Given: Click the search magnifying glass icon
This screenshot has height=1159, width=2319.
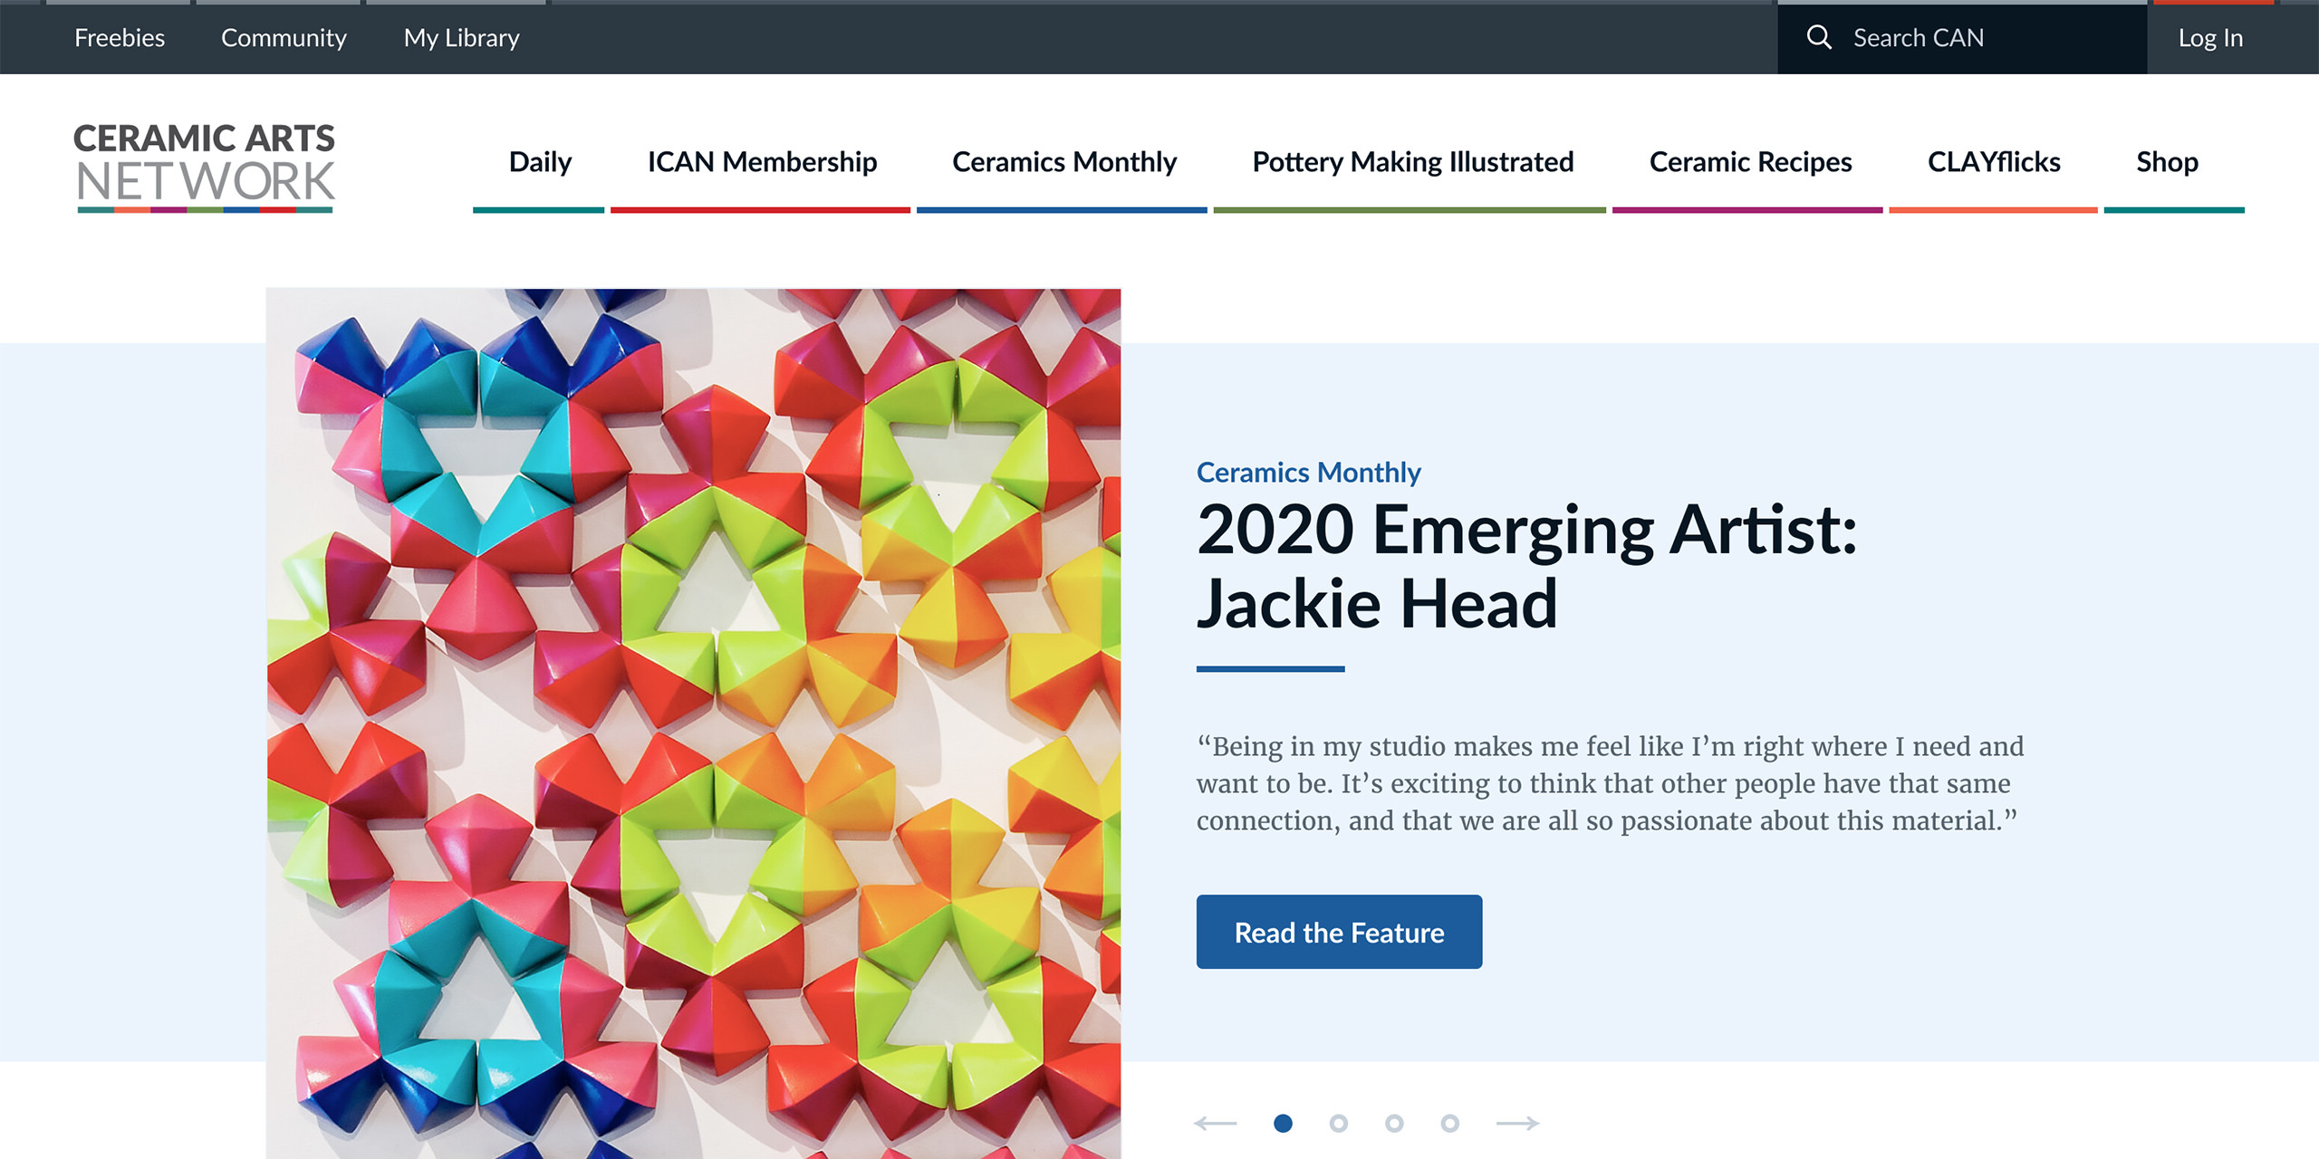Looking at the screenshot, I should tap(1819, 37).
